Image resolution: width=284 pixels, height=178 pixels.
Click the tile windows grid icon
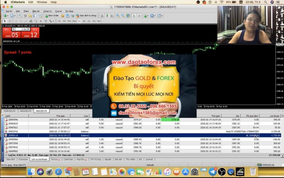pyautogui.click(x=128, y=16)
